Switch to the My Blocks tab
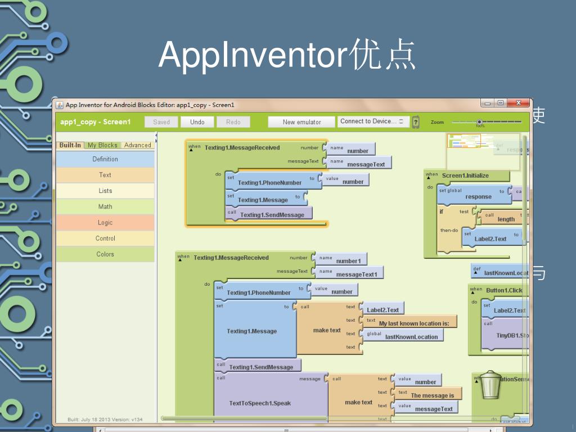Screen dimensions: 576x432 pos(102,145)
